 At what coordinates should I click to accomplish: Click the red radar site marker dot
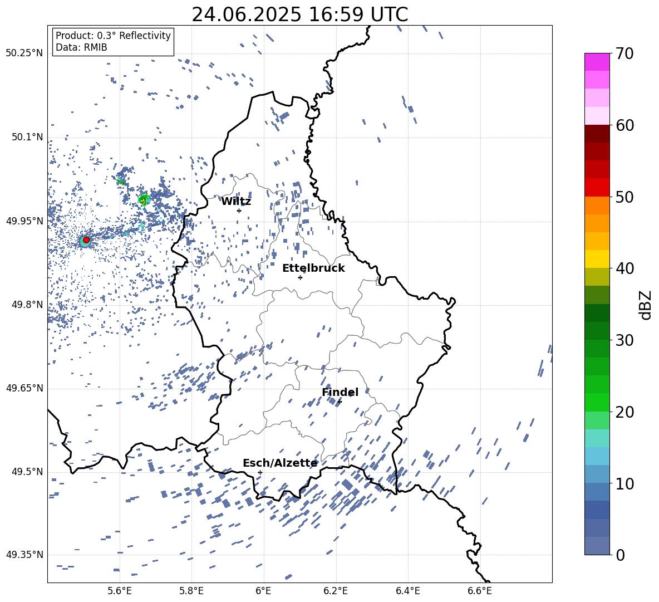click(86, 239)
